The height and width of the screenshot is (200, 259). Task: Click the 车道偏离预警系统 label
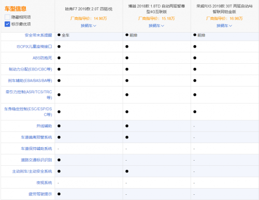pyautogui.click(x=36, y=137)
